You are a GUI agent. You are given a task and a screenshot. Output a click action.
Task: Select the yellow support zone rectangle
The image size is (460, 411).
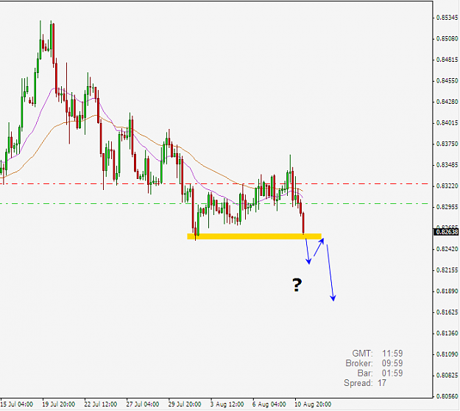[x=255, y=236]
